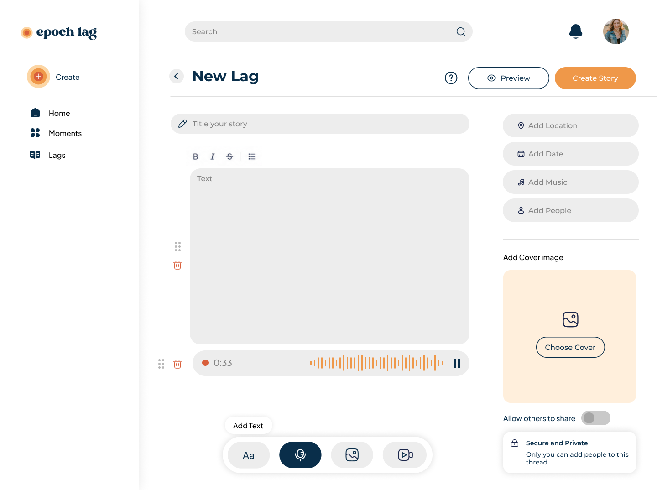The width and height of the screenshot is (657, 490).
Task: Grab the text block drag handle
Action: tap(177, 247)
